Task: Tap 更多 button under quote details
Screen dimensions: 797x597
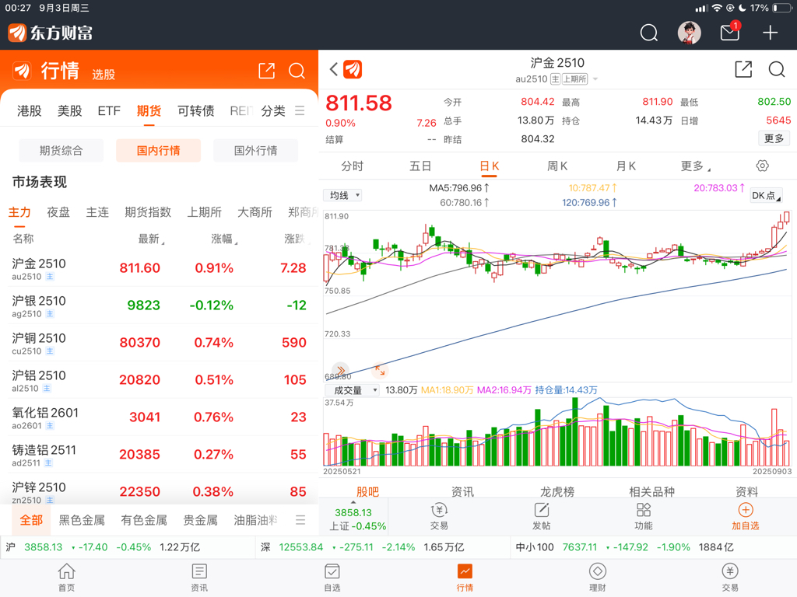Action: (774, 138)
